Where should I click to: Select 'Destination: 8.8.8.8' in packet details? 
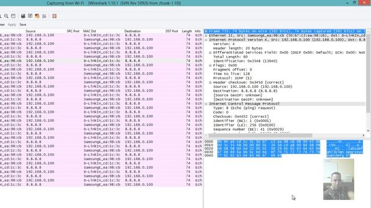point(245,91)
